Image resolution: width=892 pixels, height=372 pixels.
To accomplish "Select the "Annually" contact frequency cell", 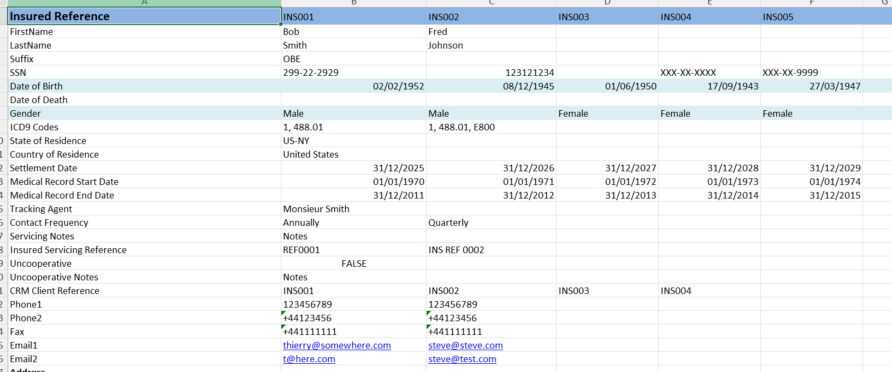I will (x=301, y=223).
